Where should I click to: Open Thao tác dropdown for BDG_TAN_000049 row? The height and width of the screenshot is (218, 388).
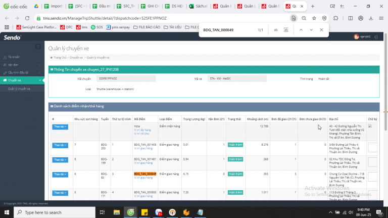click(x=60, y=175)
